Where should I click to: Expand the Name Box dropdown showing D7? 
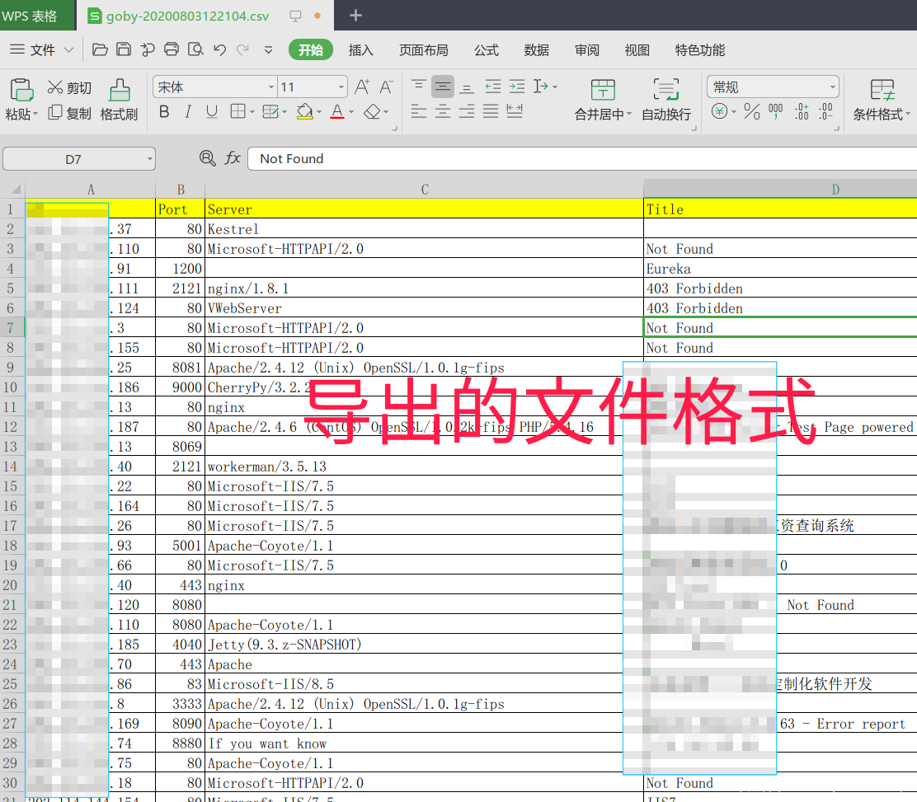tap(149, 159)
